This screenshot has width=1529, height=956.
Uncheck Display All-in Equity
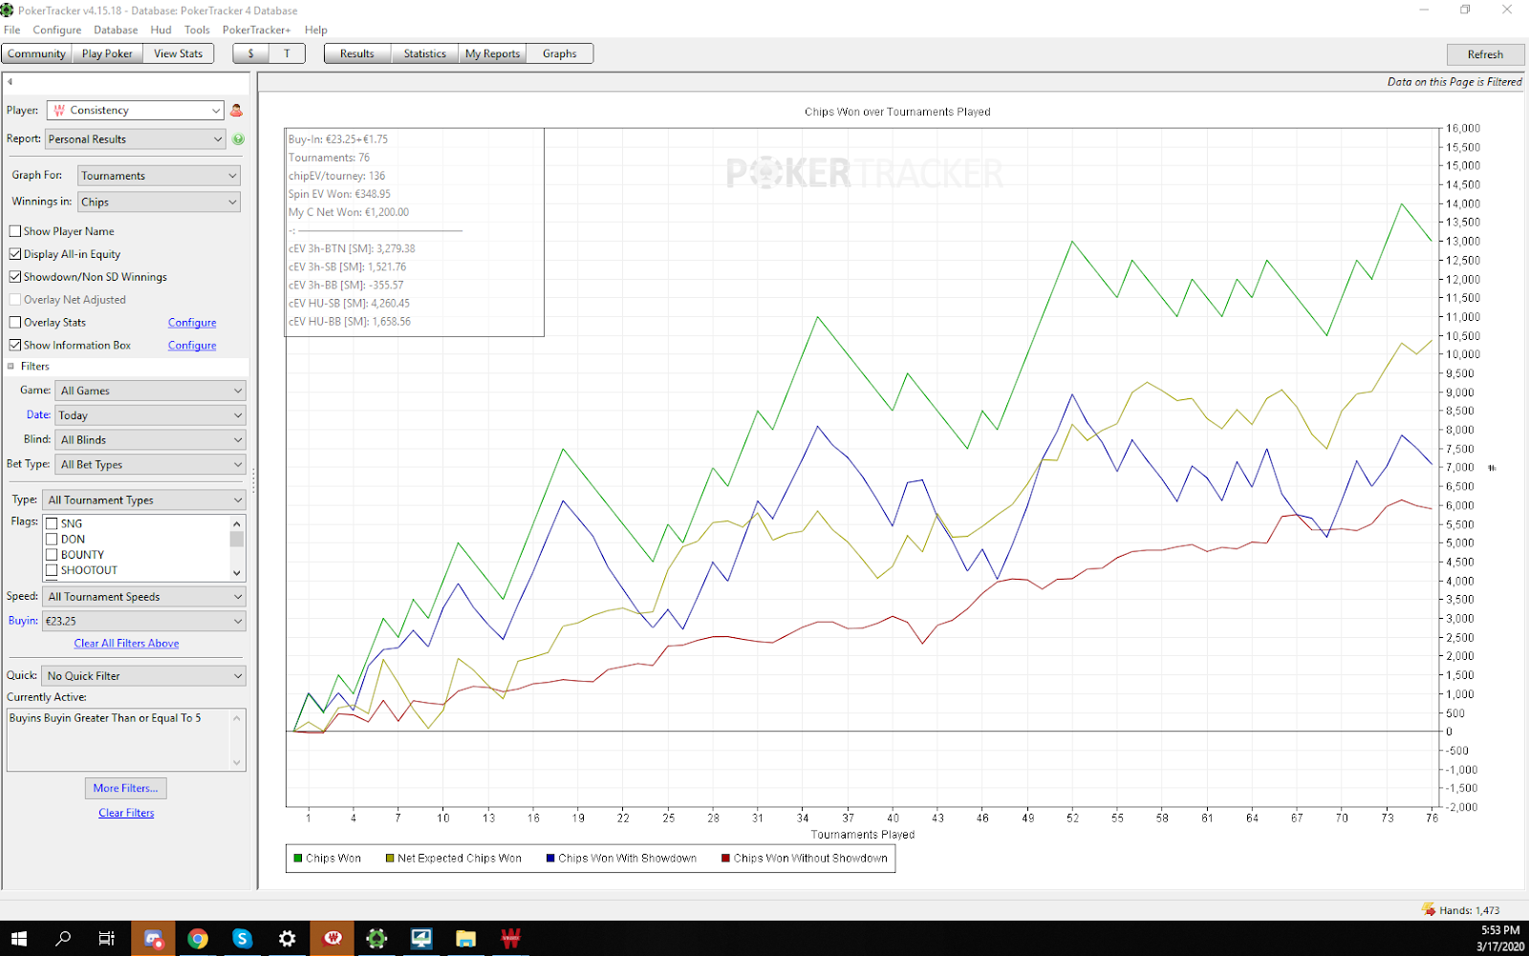point(15,254)
